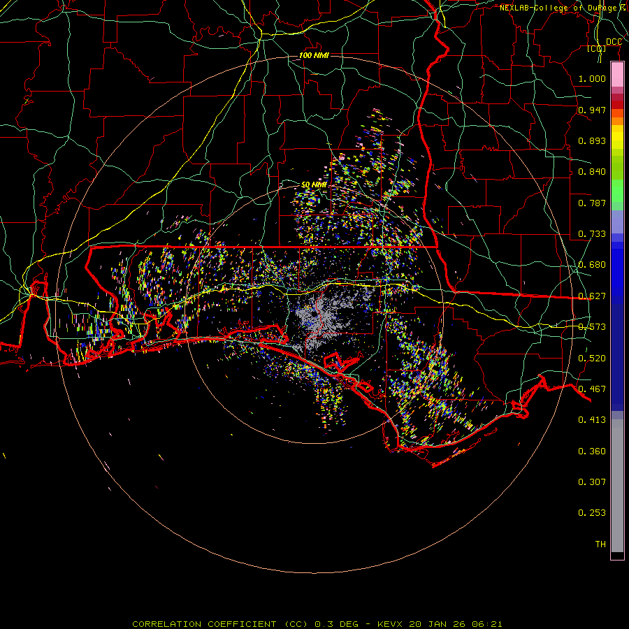This screenshot has width=629, height=629.
Task: Click the 0.413 scale value
Action: [x=591, y=420]
